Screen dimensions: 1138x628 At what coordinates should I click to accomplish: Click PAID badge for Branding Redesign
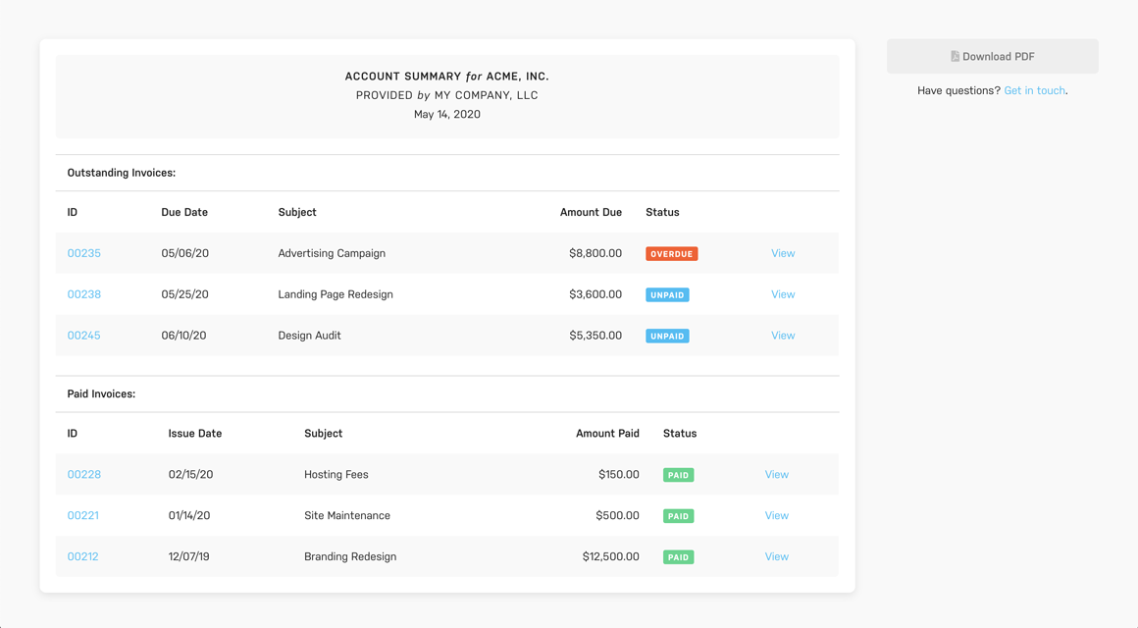pyautogui.click(x=678, y=557)
